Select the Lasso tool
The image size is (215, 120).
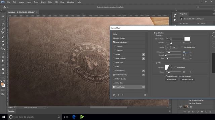coord(3,24)
